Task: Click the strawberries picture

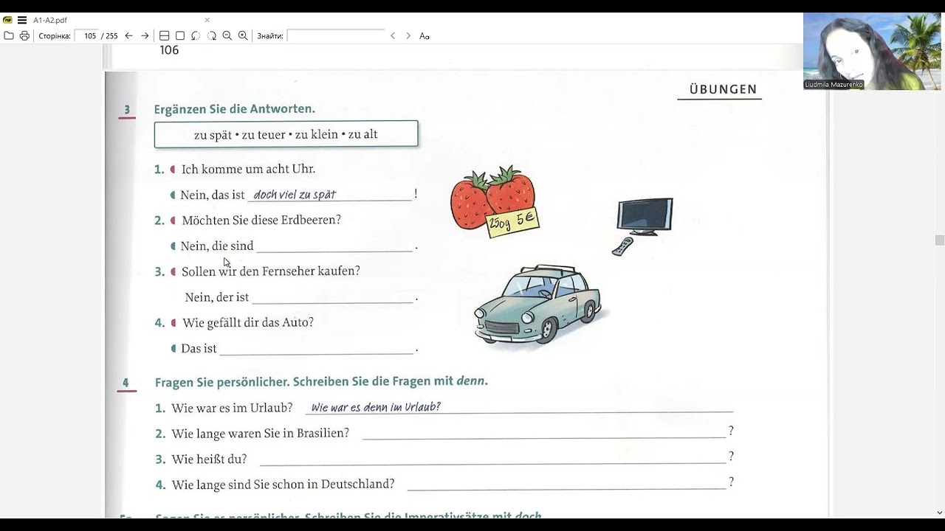Action: click(495, 201)
